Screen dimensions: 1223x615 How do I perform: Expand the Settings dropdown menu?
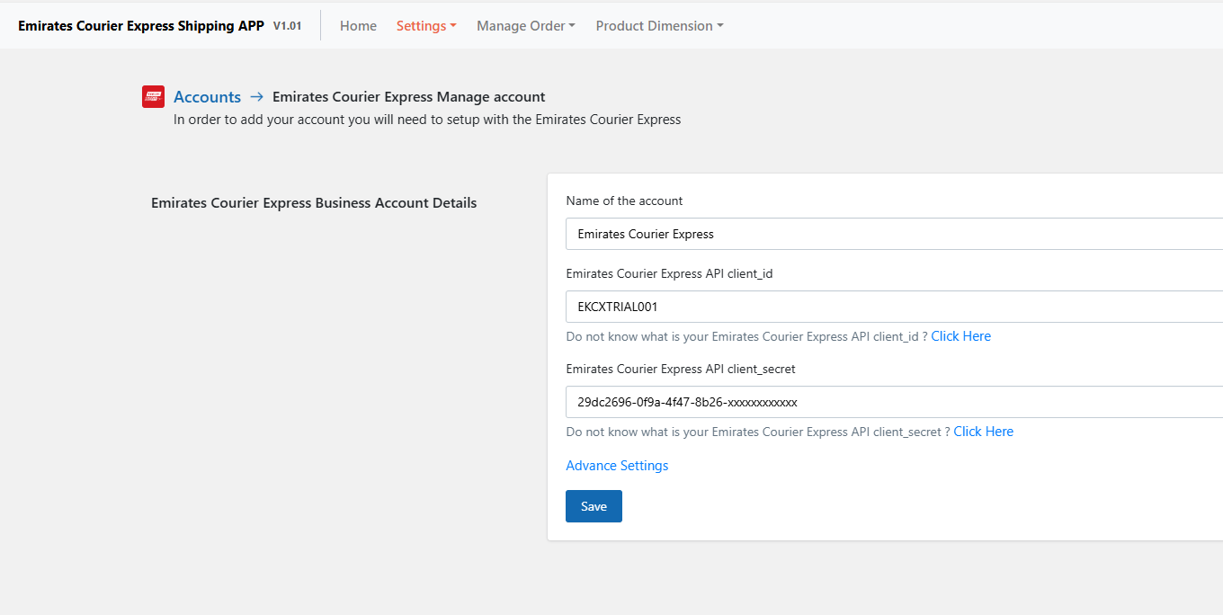pyautogui.click(x=426, y=26)
